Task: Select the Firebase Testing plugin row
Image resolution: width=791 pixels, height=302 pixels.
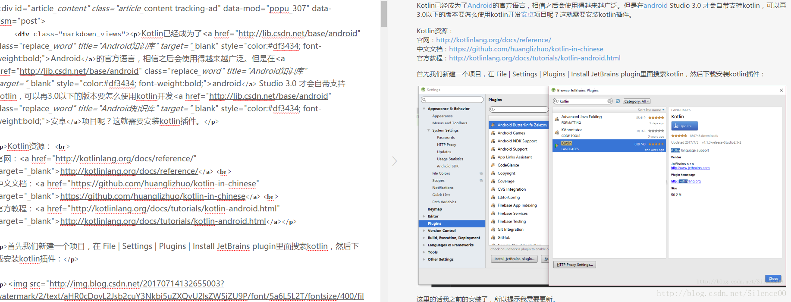Action: [x=518, y=221]
